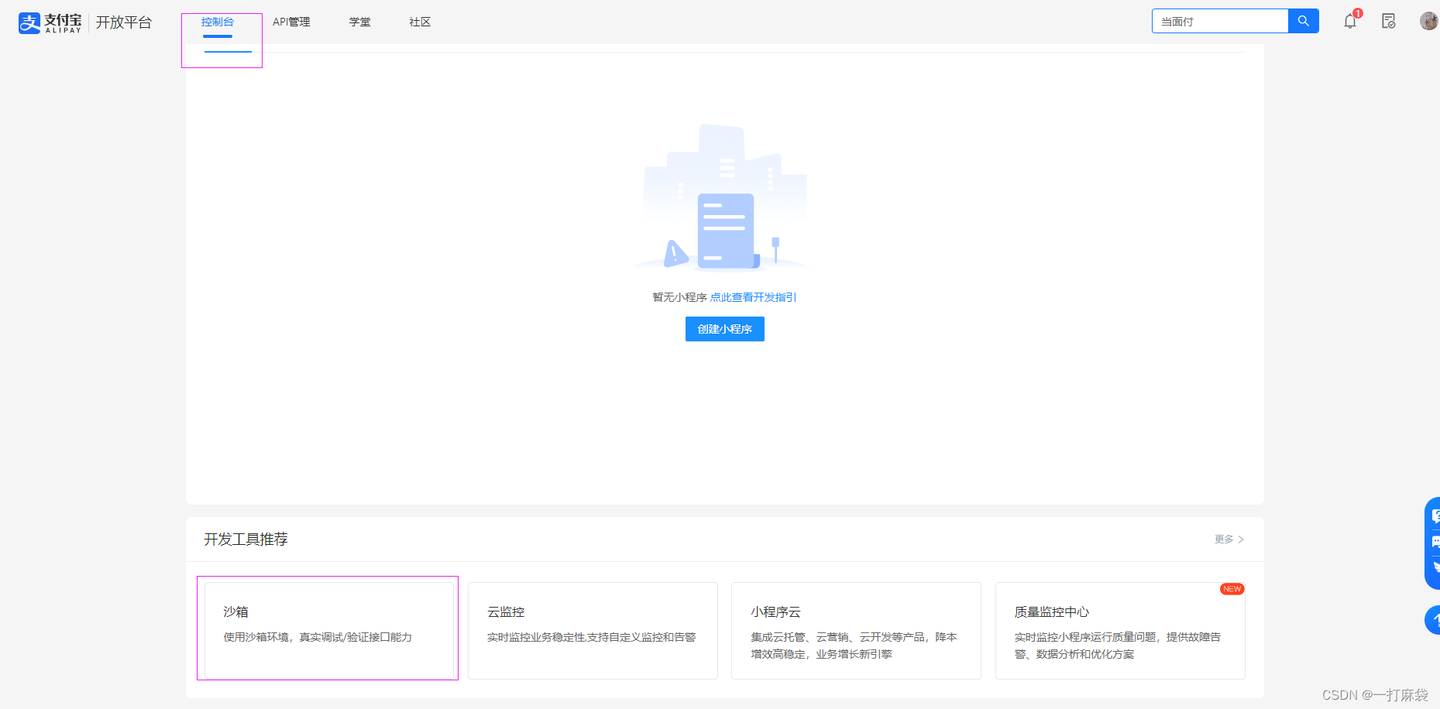Viewport: 1440px width, 709px height.
Task: Click inside the 当面付 search field
Action: [x=1216, y=21]
